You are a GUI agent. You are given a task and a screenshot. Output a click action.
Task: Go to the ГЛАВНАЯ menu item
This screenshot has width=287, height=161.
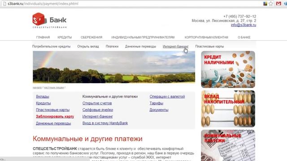[x=43, y=37]
